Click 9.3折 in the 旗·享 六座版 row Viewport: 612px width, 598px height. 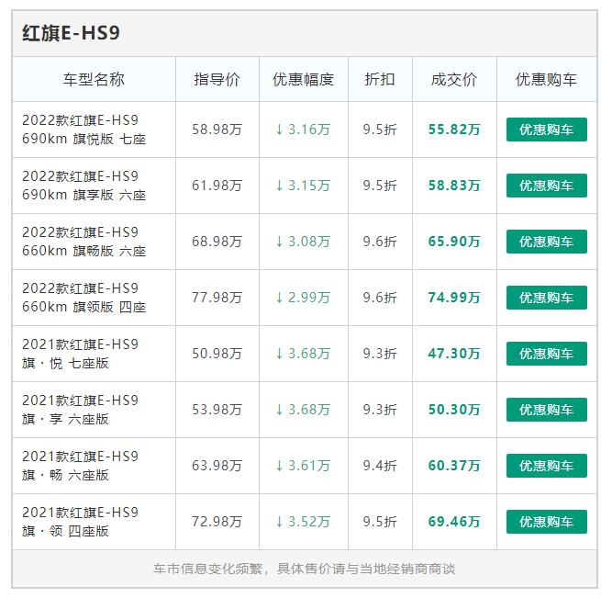[x=380, y=410]
